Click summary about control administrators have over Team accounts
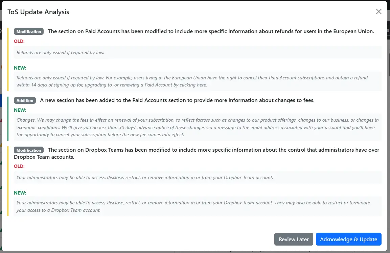Viewport: 390px width, 253px height. (x=197, y=153)
